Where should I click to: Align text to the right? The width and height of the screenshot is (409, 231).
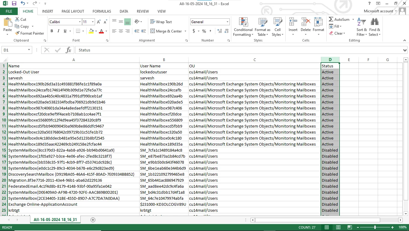point(128,31)
